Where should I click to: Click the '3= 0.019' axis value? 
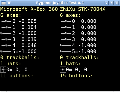(25, 39)
